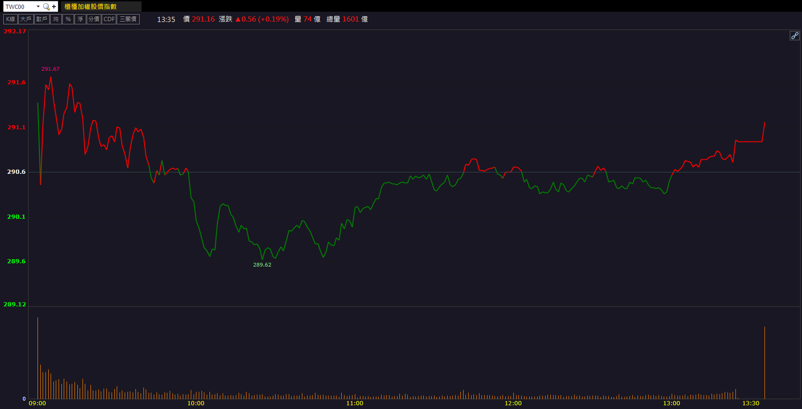Toggle the 散戶 retail indicator

(x=42, y=19)
